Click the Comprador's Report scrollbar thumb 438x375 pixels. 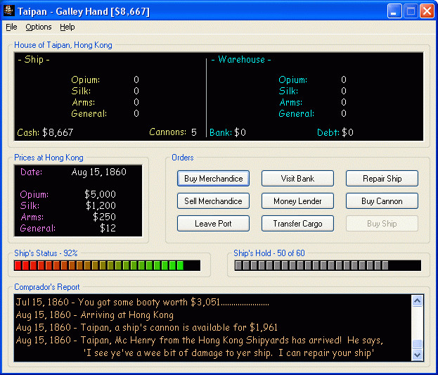pyautogui.click(x=418, y=344)
